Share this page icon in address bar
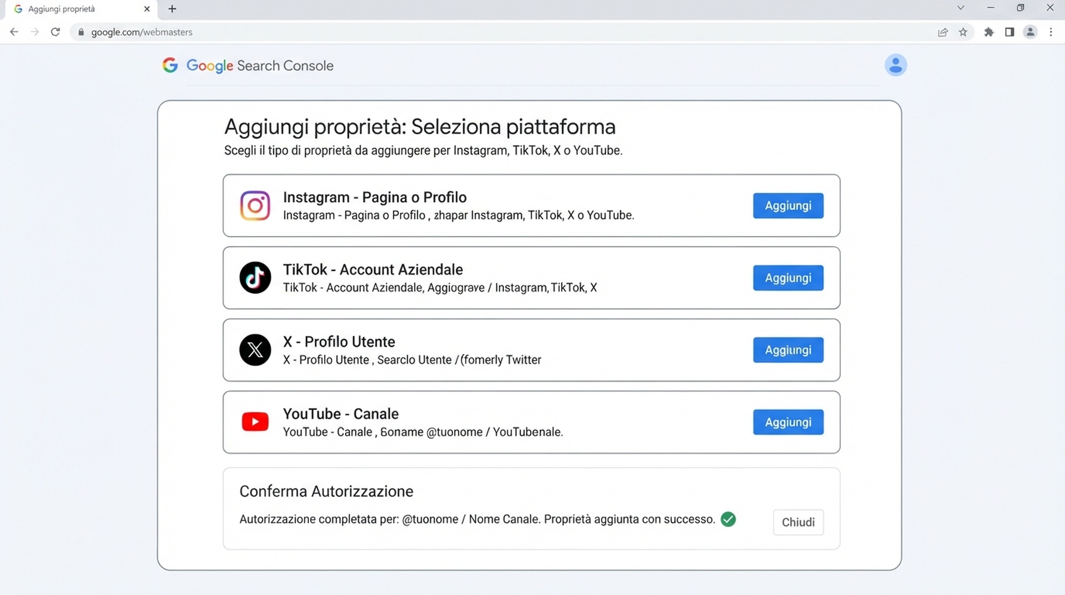 [942, 32]
